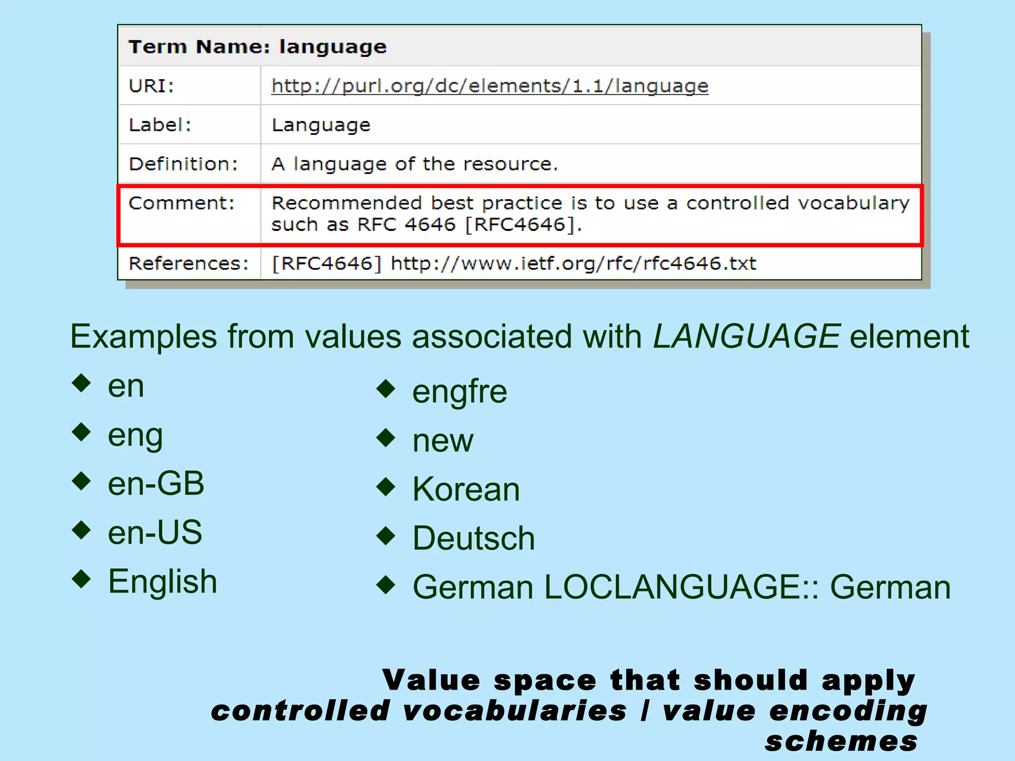Image resolution: width=1015 pixels, height=761 pixels.
Task: Select the 'References:' row label
Action: pyautogui.click(x=188, y=263)
